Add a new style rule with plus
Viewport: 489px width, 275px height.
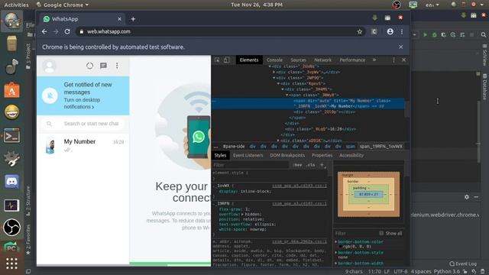[x=322, y=165]
